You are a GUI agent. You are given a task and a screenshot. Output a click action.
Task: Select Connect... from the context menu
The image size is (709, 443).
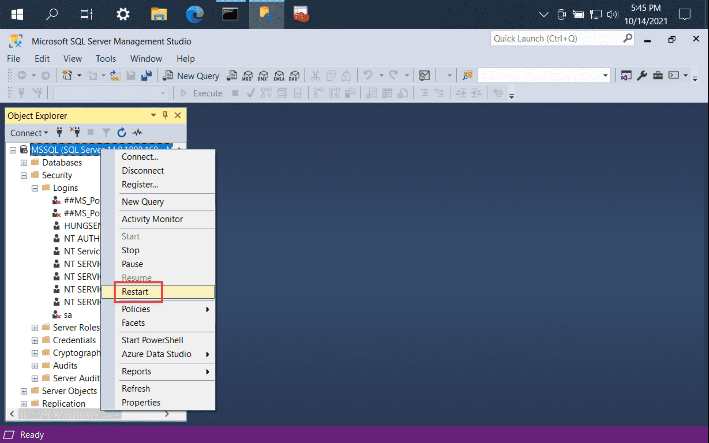click(x=158, y=157)
